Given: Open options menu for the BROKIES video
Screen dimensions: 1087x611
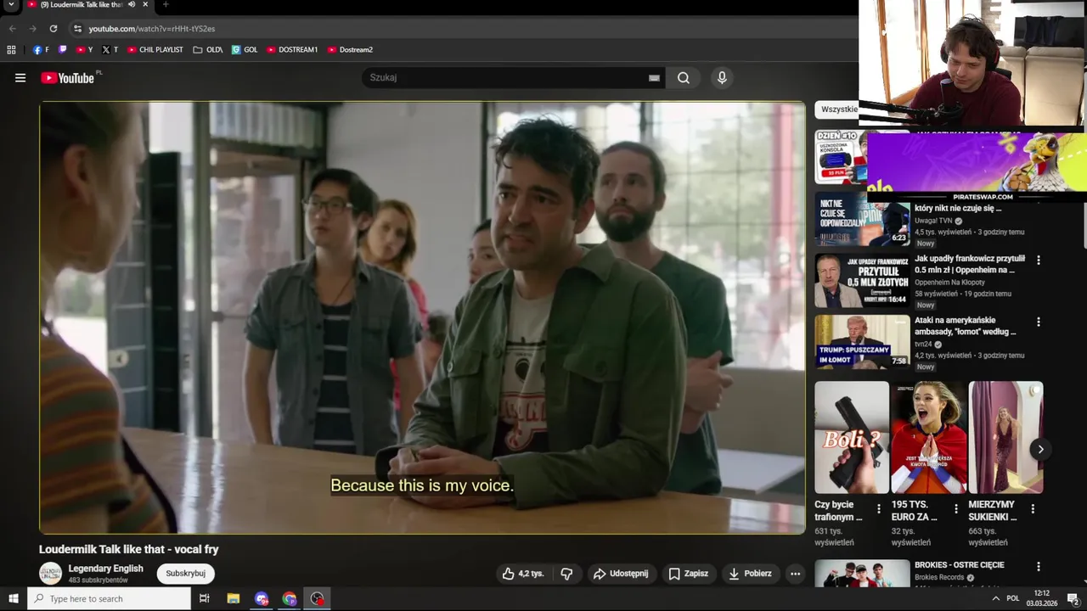Looking at the screenshot, I should click(x=1038, y=566).
